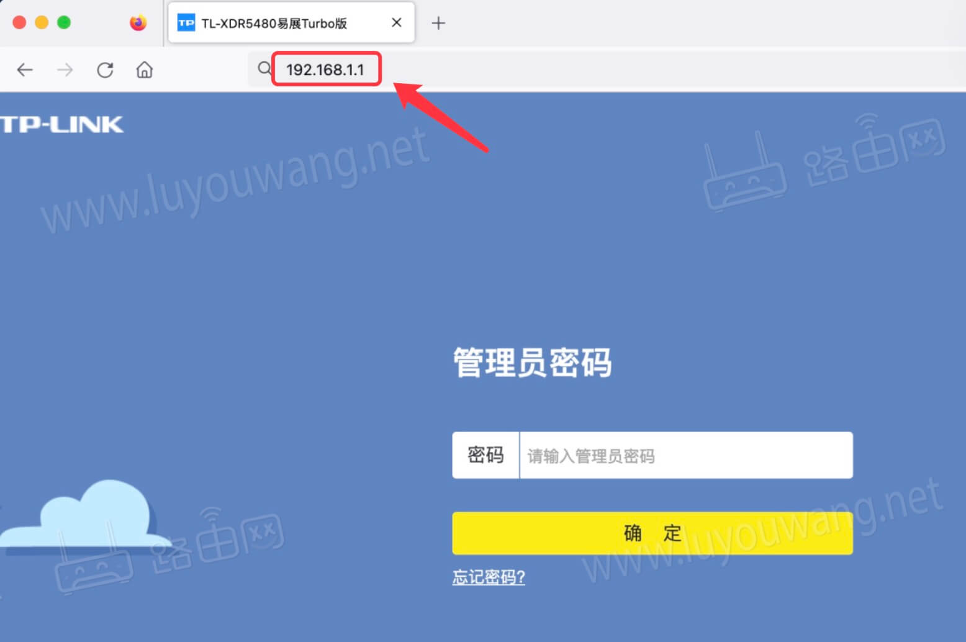
Task: Select the 192.168.1.1 address bar URL
Action: point(326,69)
